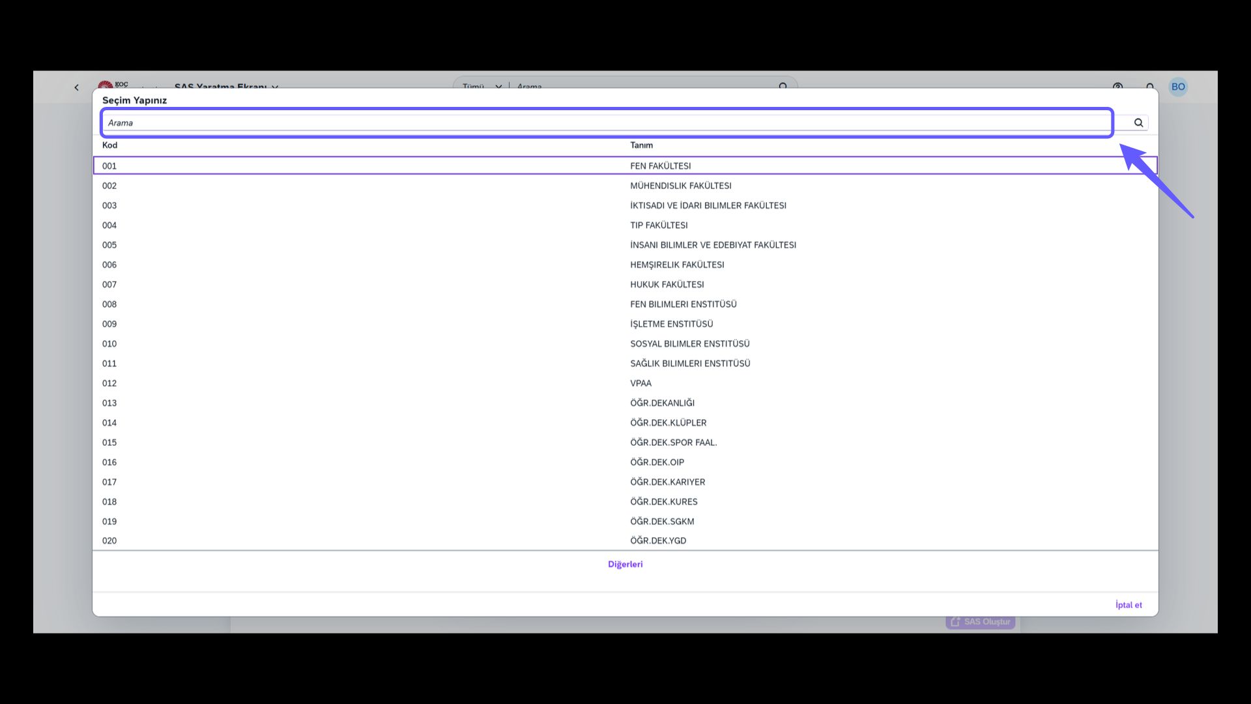Select TIP FAKÜLTESI row
The width and height of the screenshot is (1251, 704).
(x=625, y=225)
